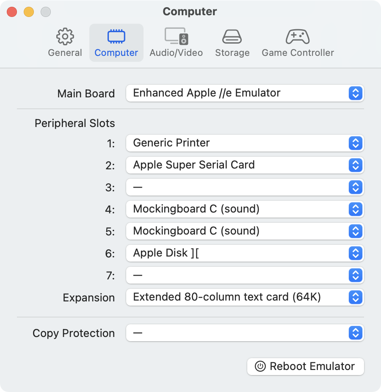Open the Storage drive icon
Image resolution: width=381 pixels, height=392 pixels.
(232, 37)
